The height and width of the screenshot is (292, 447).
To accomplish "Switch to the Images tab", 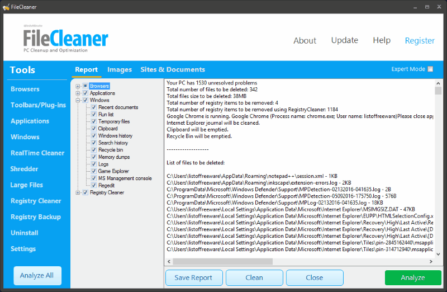I will (x=120, y=70).
